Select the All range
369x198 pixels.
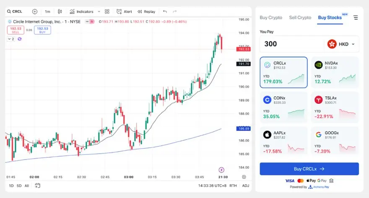[27, 186]
